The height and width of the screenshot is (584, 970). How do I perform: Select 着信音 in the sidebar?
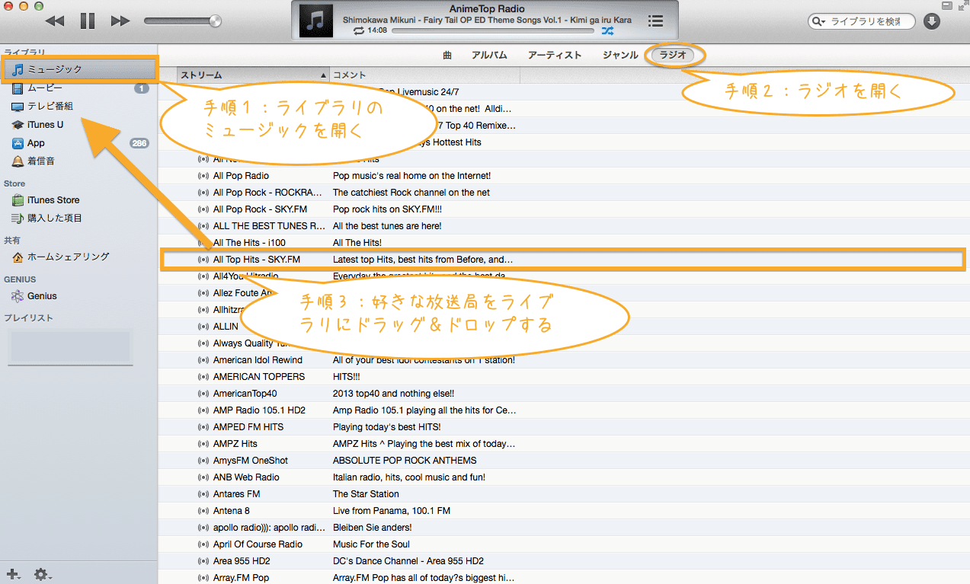coord(79,161)
